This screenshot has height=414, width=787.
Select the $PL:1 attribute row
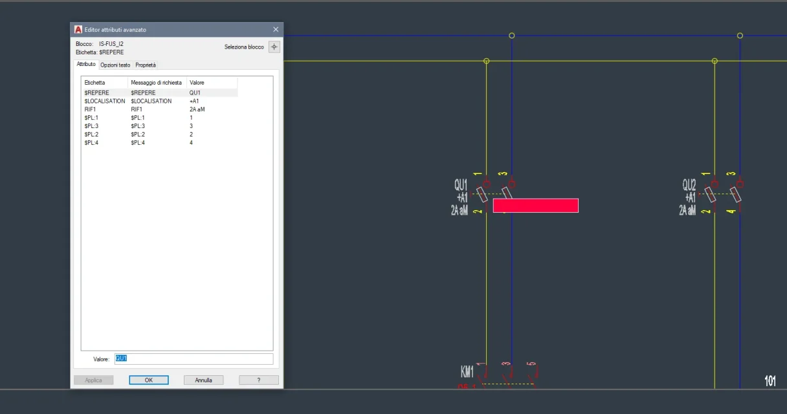159,118
